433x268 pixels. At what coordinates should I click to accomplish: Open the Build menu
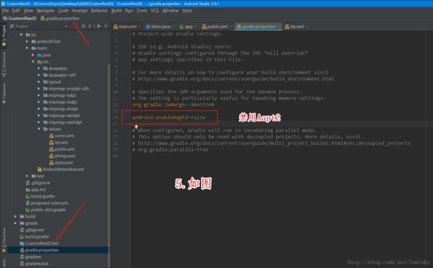(117, 11)
